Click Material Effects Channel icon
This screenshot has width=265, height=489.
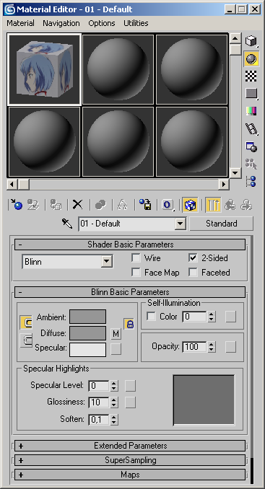coord(168,205)
